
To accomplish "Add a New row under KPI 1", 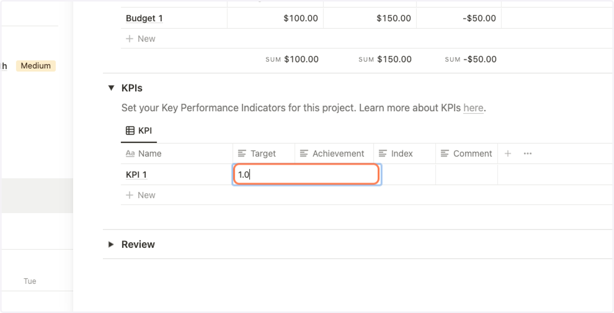I will click(140, 195).
